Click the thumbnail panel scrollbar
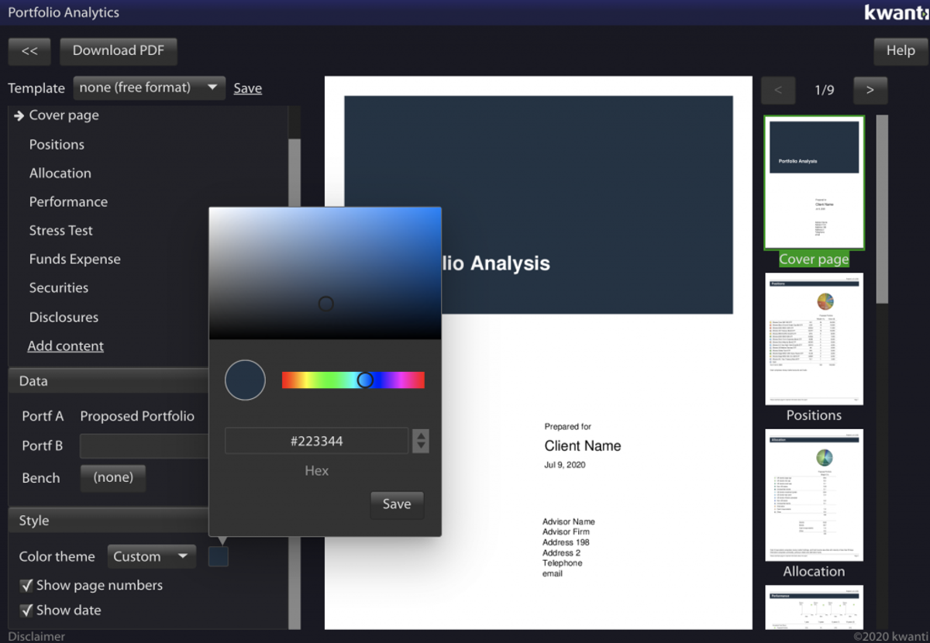The image size is (930, 643). pos(882,209)
